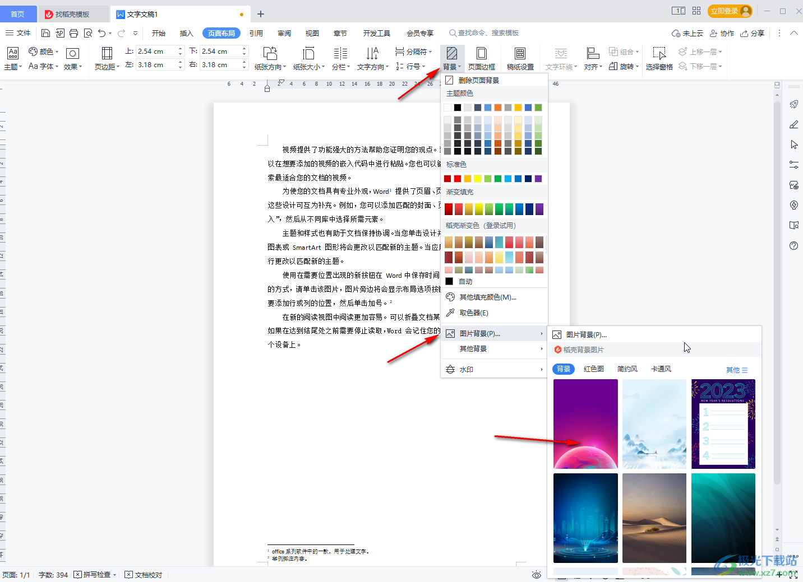Open Manuscript Paper settings (稿纸设置)
The height and width of the screenshot is (582, 803).
[x=520, y=58]
